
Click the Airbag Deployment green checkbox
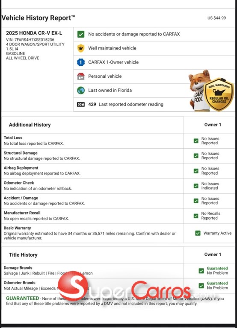coord(196,171)
